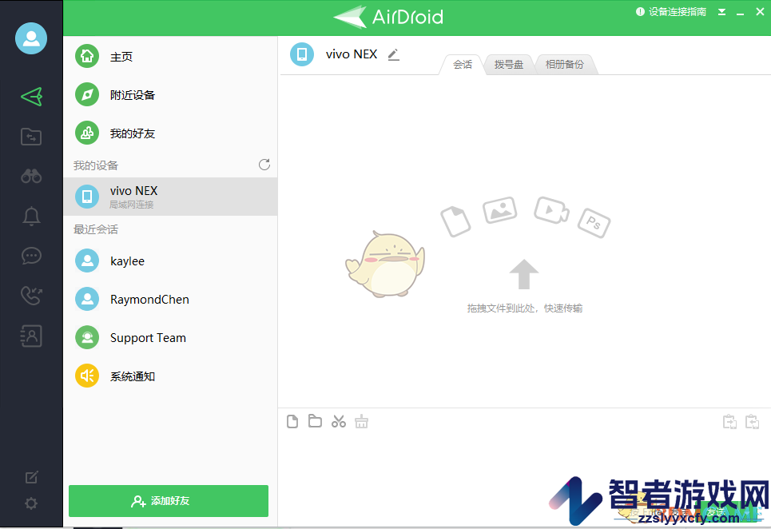Go to 主页 home entry
This screenshot has width=771, height=529.
[x=170, y=56]
